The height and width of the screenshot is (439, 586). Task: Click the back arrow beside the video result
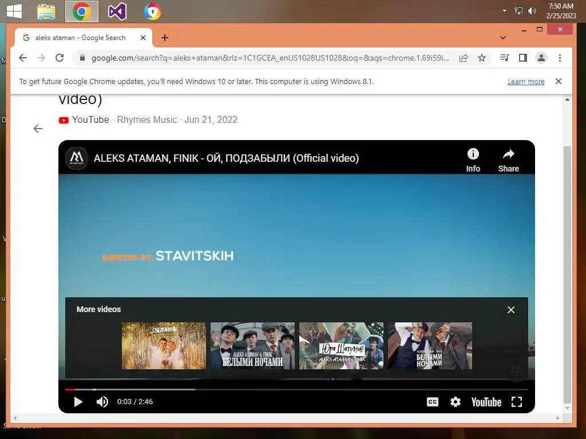38,129
